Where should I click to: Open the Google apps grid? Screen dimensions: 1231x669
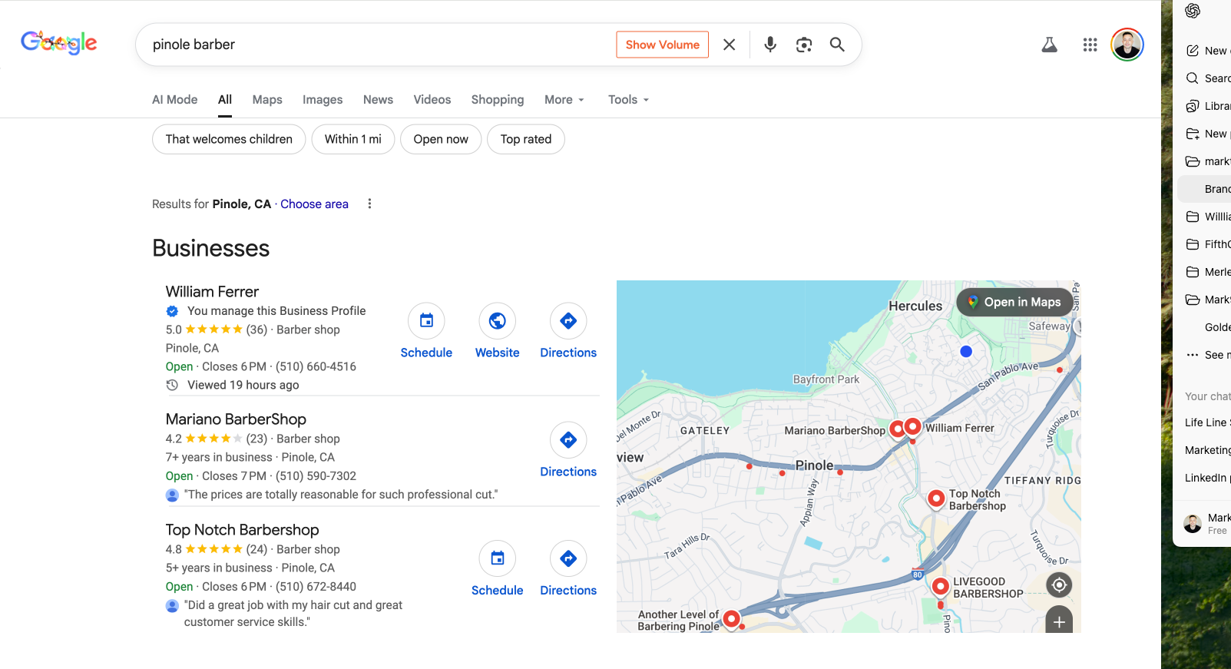tap(1090, 45)
